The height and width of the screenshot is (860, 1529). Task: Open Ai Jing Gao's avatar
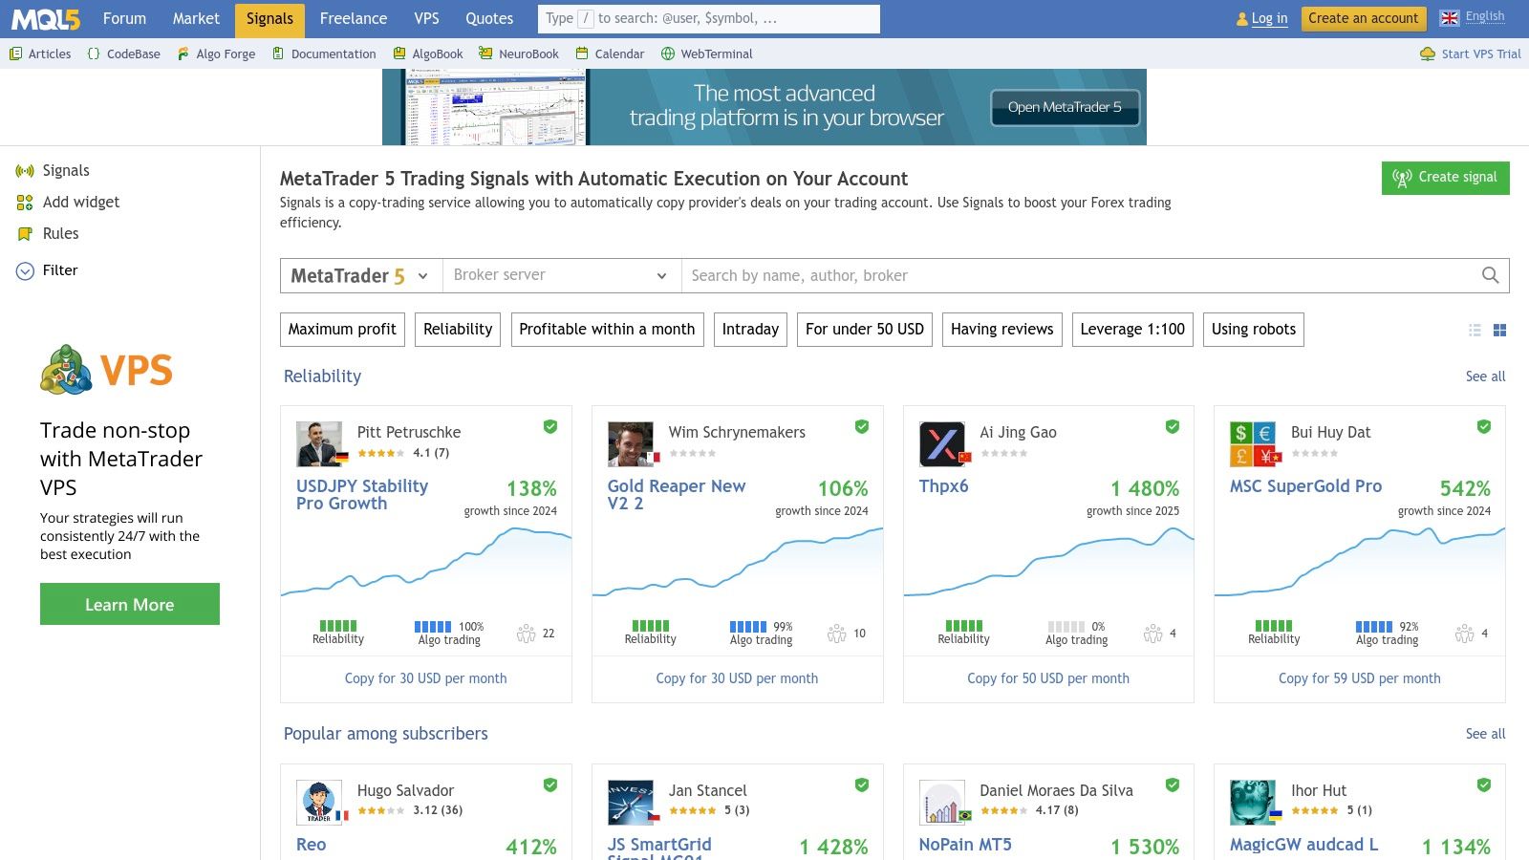coord(942,444)
